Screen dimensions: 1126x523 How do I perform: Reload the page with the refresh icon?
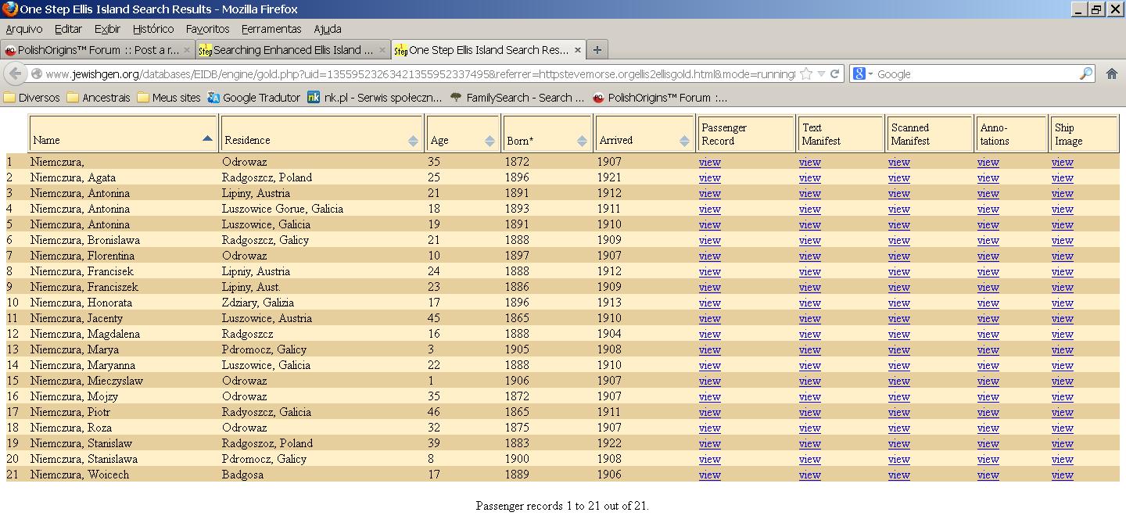click(x=835, y=74)
